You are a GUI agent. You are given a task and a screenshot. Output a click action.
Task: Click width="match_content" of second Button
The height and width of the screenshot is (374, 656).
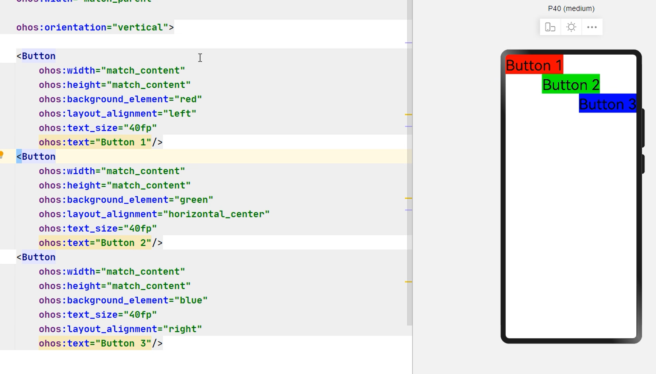tap(112, 171)
